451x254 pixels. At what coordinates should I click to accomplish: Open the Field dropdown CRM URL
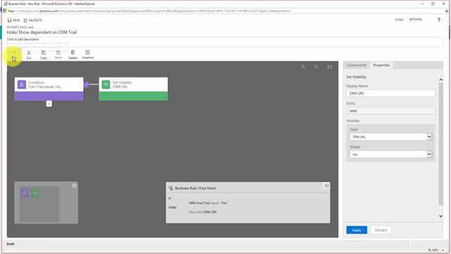[391, 137]
